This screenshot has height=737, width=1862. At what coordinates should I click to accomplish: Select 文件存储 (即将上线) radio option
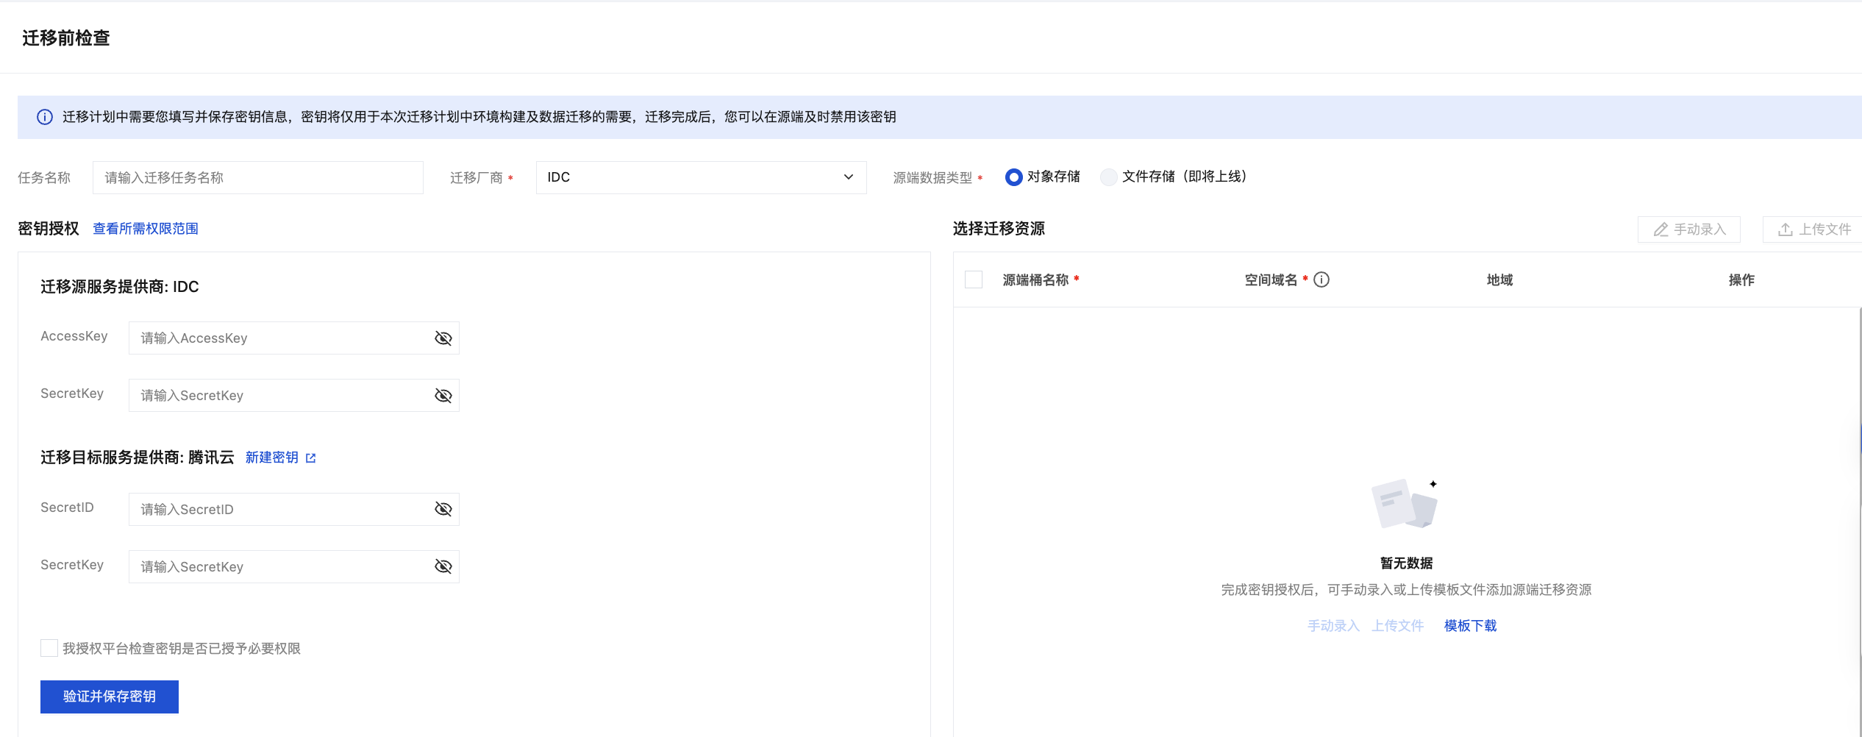click(x=1108, y=177)
